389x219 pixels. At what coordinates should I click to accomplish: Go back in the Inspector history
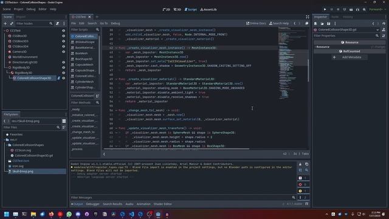coord(373,23)
